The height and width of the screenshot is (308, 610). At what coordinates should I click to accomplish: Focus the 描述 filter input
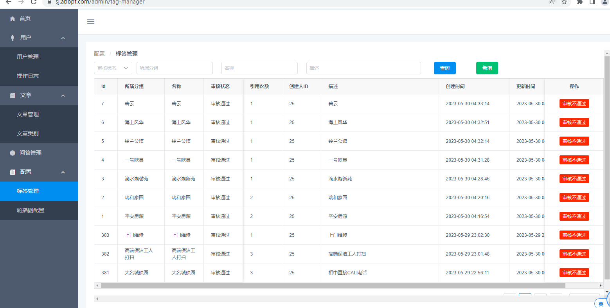363,68
